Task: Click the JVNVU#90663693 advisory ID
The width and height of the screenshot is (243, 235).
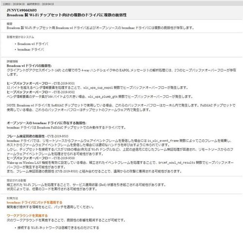Action: (22, 10)
